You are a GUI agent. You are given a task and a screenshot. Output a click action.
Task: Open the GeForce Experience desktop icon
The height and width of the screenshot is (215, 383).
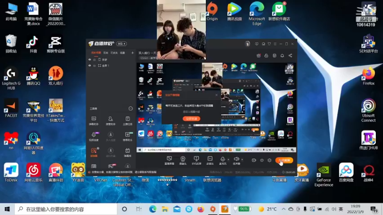click(x=324, y=175)
